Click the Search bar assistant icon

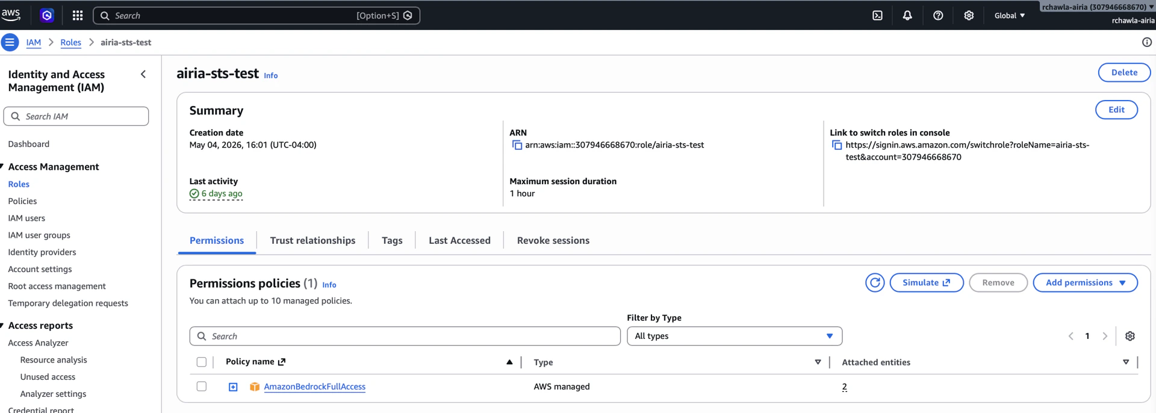coord(408,16)
